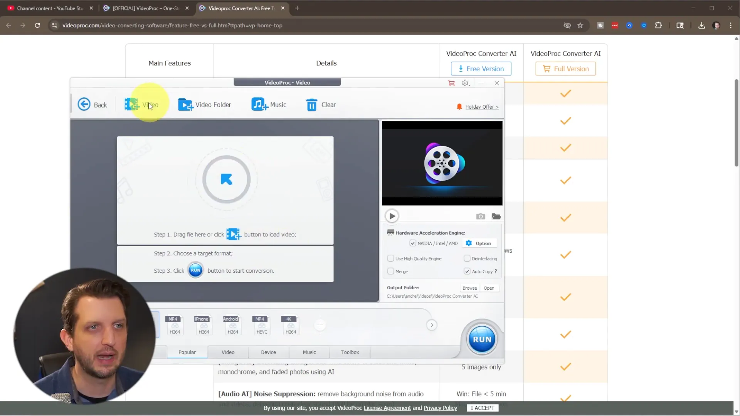Start conversion with the RUN button
The image size is (740, 416).
pyautogui.click(x=482, y=339)
